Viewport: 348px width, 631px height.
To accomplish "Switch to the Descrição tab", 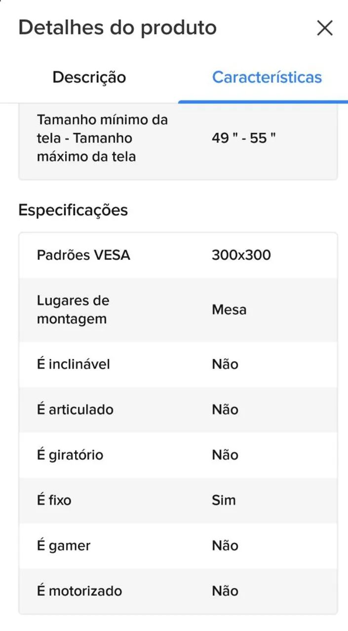I will (89, 77).
